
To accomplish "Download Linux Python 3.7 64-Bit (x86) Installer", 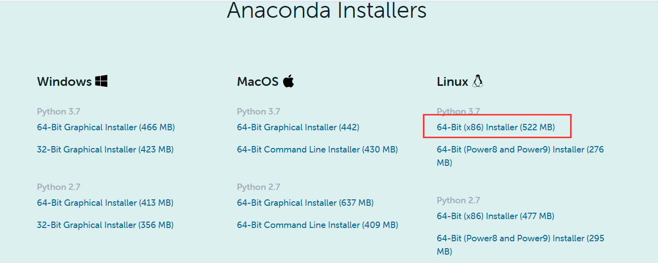I will 495,127.
